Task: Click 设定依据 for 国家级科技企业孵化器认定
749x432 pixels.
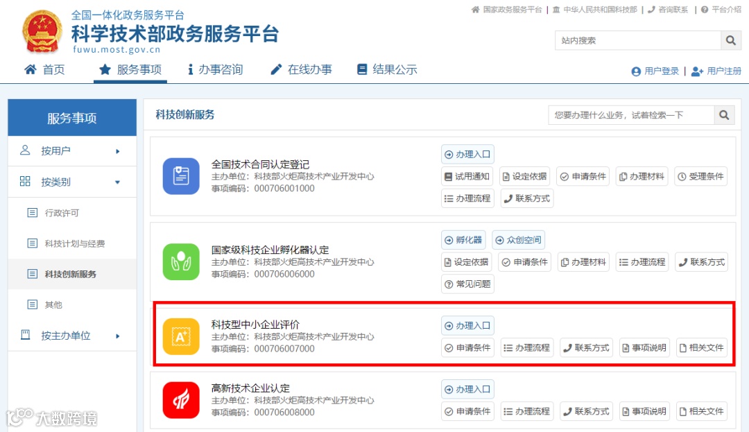Action: pyautogui.click(x=466, y=262)
